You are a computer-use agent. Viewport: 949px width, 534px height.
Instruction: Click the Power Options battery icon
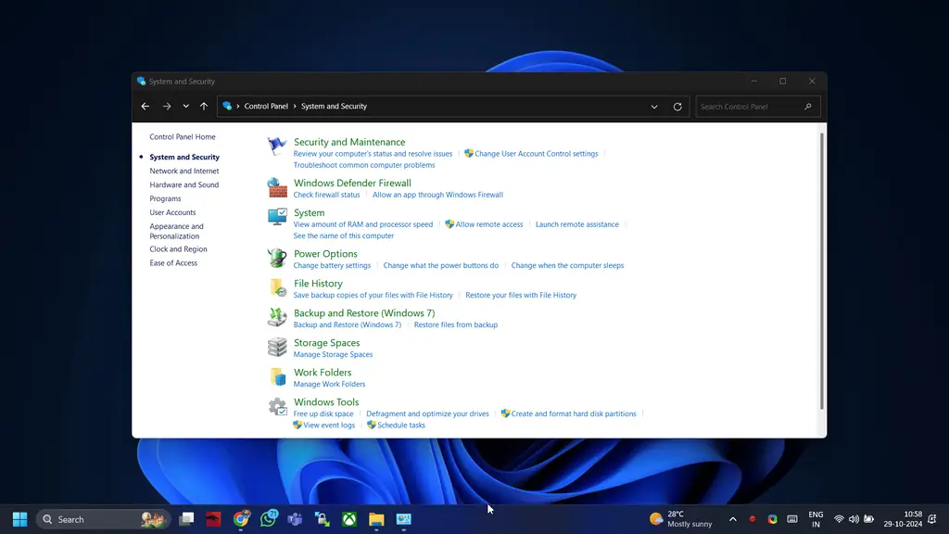pyautogui.click(x=277, y=258)
